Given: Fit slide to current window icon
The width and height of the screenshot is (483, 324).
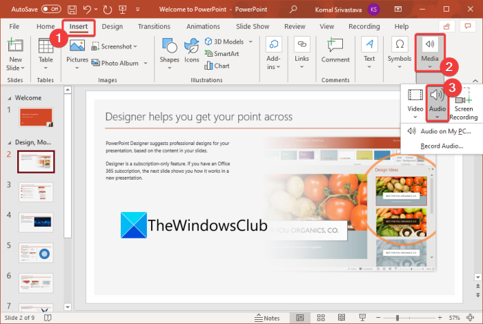Looking at the screenshot, I should [470, 318].
